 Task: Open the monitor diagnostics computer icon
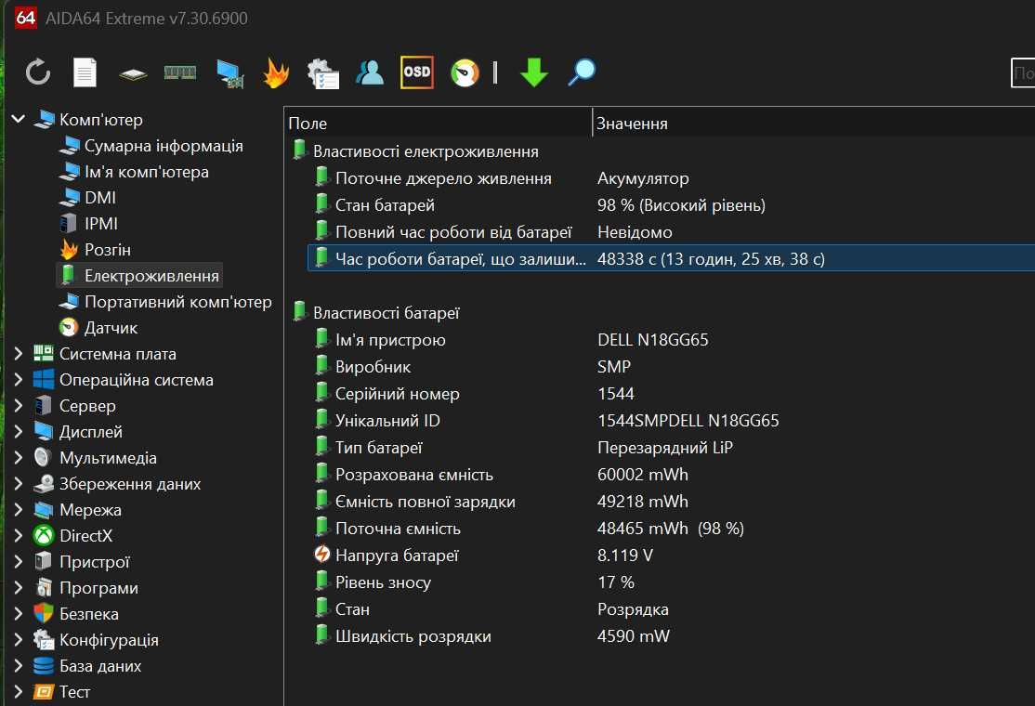[229, 73]
